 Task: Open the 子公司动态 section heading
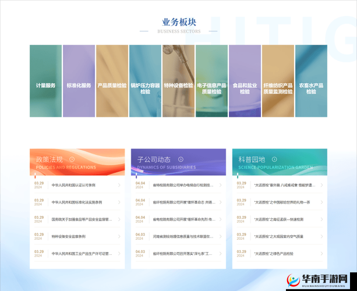click(x=154, y=159)
